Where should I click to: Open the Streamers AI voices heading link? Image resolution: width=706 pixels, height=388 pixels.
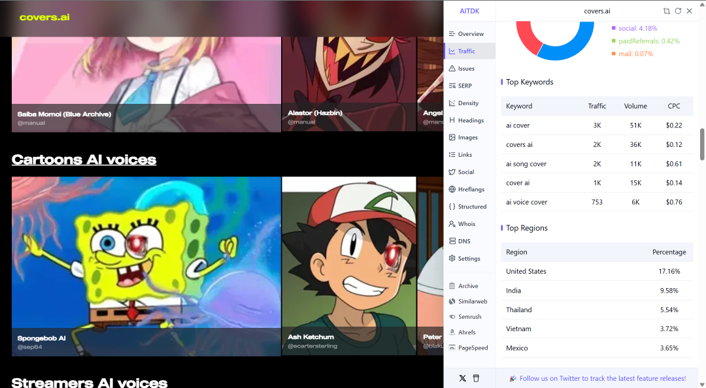click(89, 383)
